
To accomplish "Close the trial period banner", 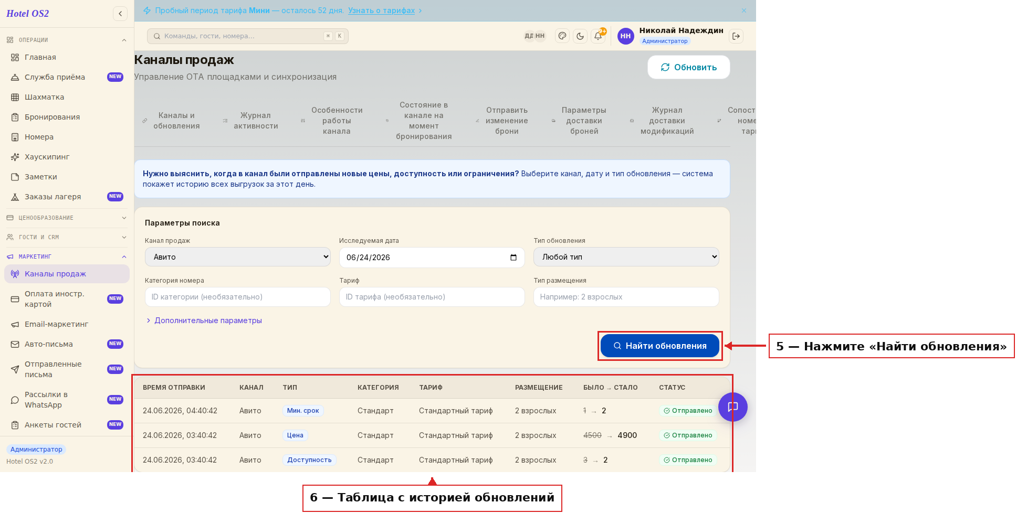I will pyautogui.click(x=744, y=10).
